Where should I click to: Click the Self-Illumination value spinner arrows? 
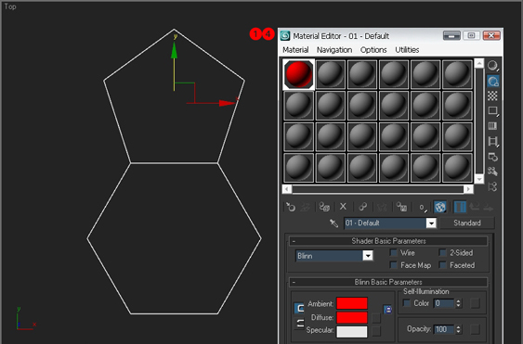point(458,303)
